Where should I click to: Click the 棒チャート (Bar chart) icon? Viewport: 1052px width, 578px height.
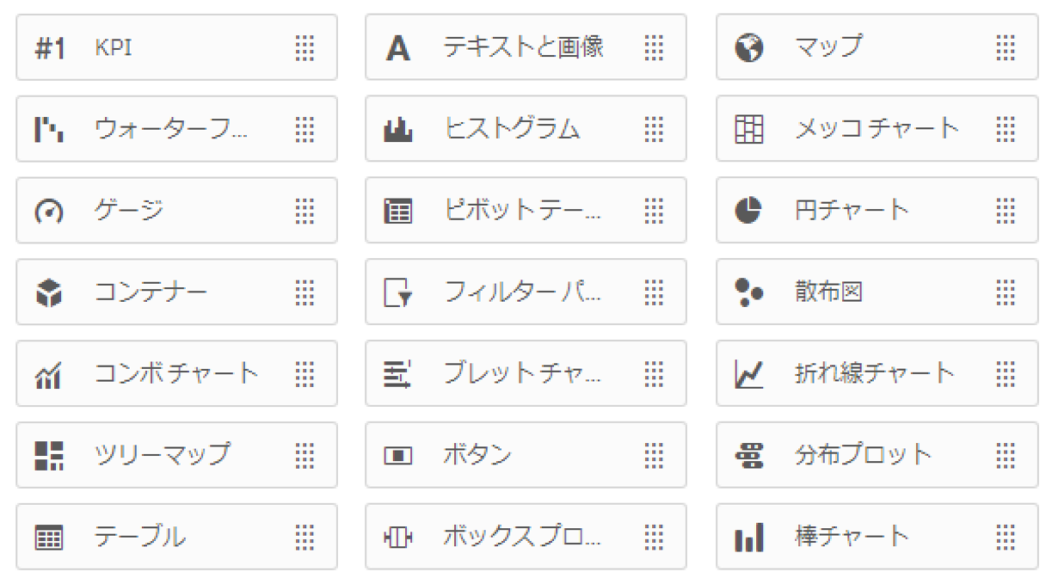750,536
